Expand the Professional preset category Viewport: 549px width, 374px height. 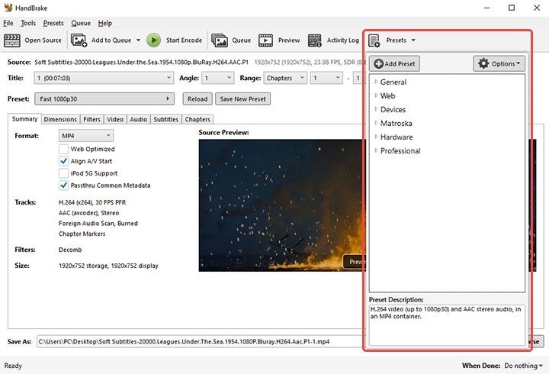point(376,150)
